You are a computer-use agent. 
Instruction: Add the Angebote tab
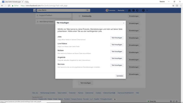click(x=117, y=58)
